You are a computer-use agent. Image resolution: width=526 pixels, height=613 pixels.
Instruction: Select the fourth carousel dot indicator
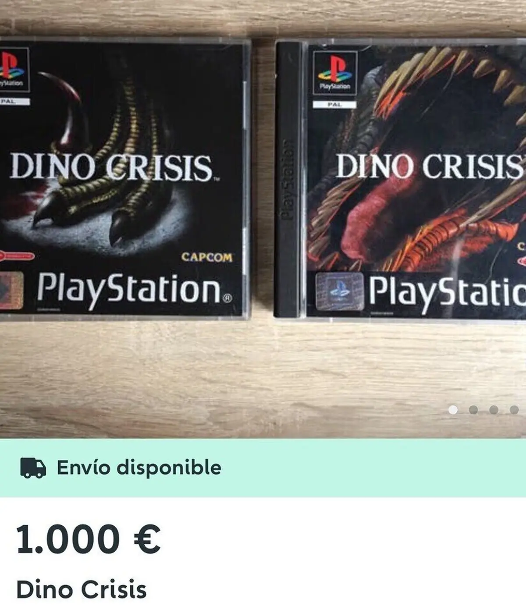click(x=514, y=410)
